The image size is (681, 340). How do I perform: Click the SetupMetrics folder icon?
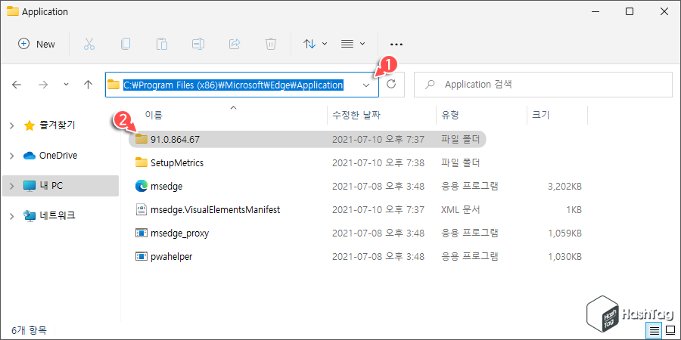pyautogui.click(x=141, y=162)
